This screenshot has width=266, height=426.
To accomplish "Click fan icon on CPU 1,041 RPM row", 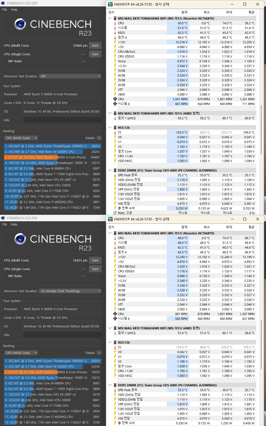I will (x=115, y=99).
